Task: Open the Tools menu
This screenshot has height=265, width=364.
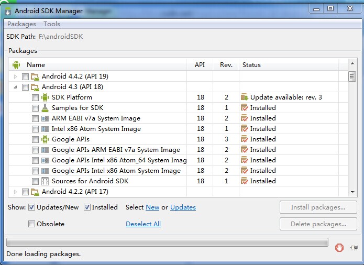Action: tap(52, 24)
